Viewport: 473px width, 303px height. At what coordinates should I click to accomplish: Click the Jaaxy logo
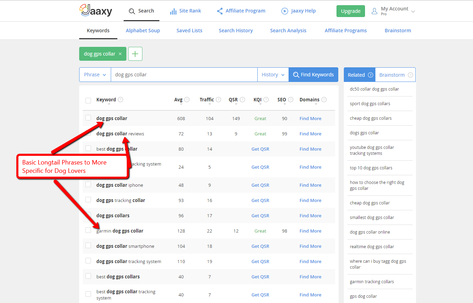click(x=96, y=10)
